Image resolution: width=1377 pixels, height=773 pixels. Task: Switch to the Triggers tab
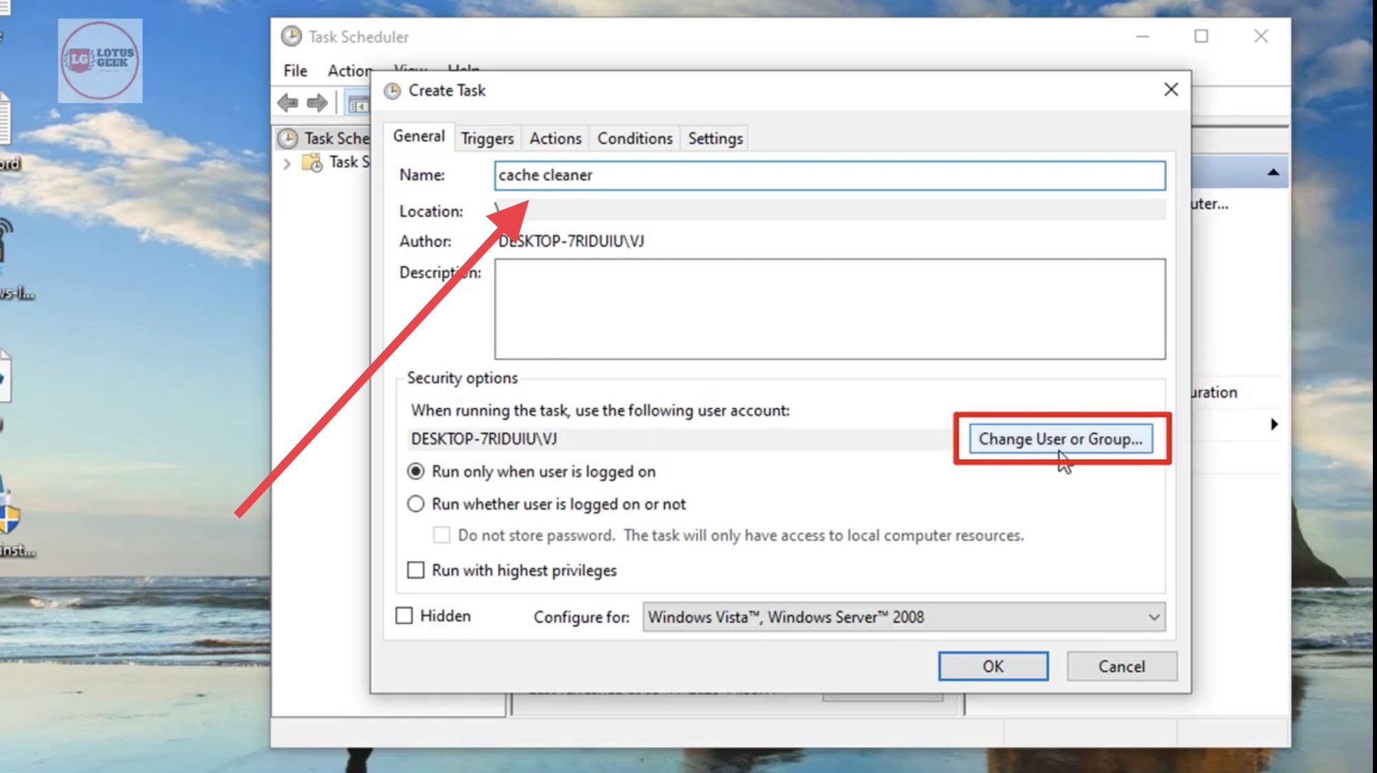(487, 138)
